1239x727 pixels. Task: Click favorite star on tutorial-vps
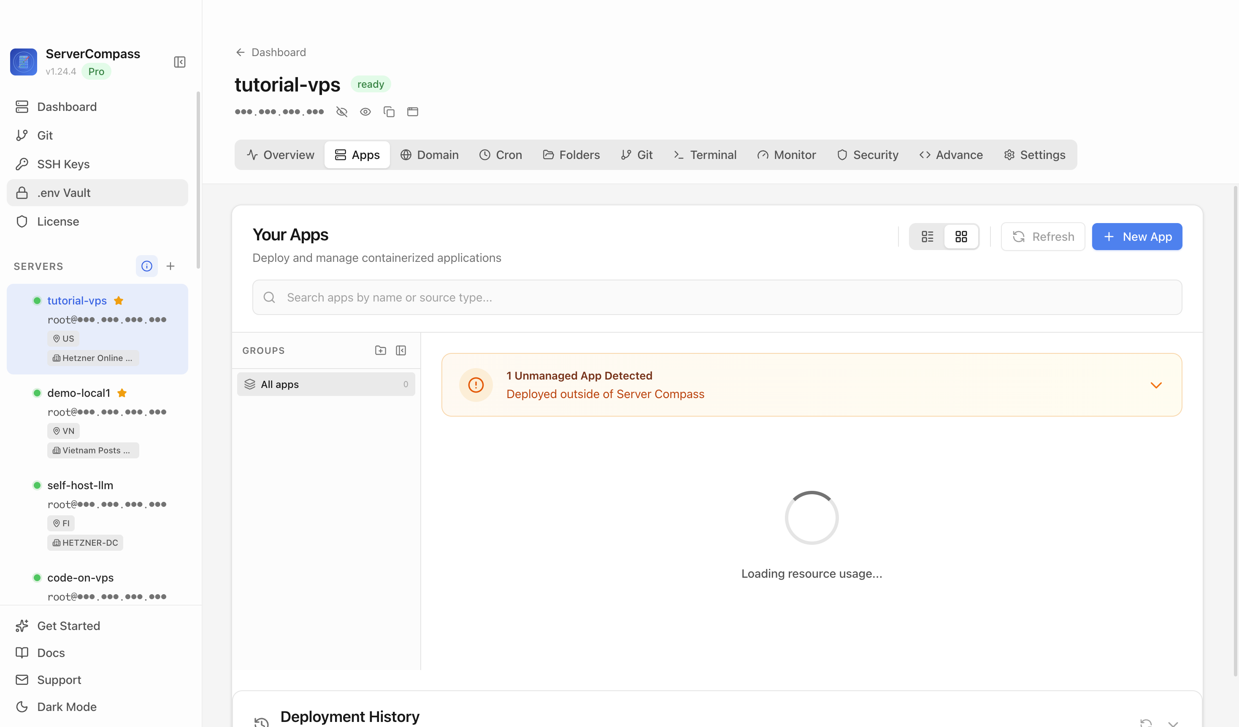(x=119, y=301)
